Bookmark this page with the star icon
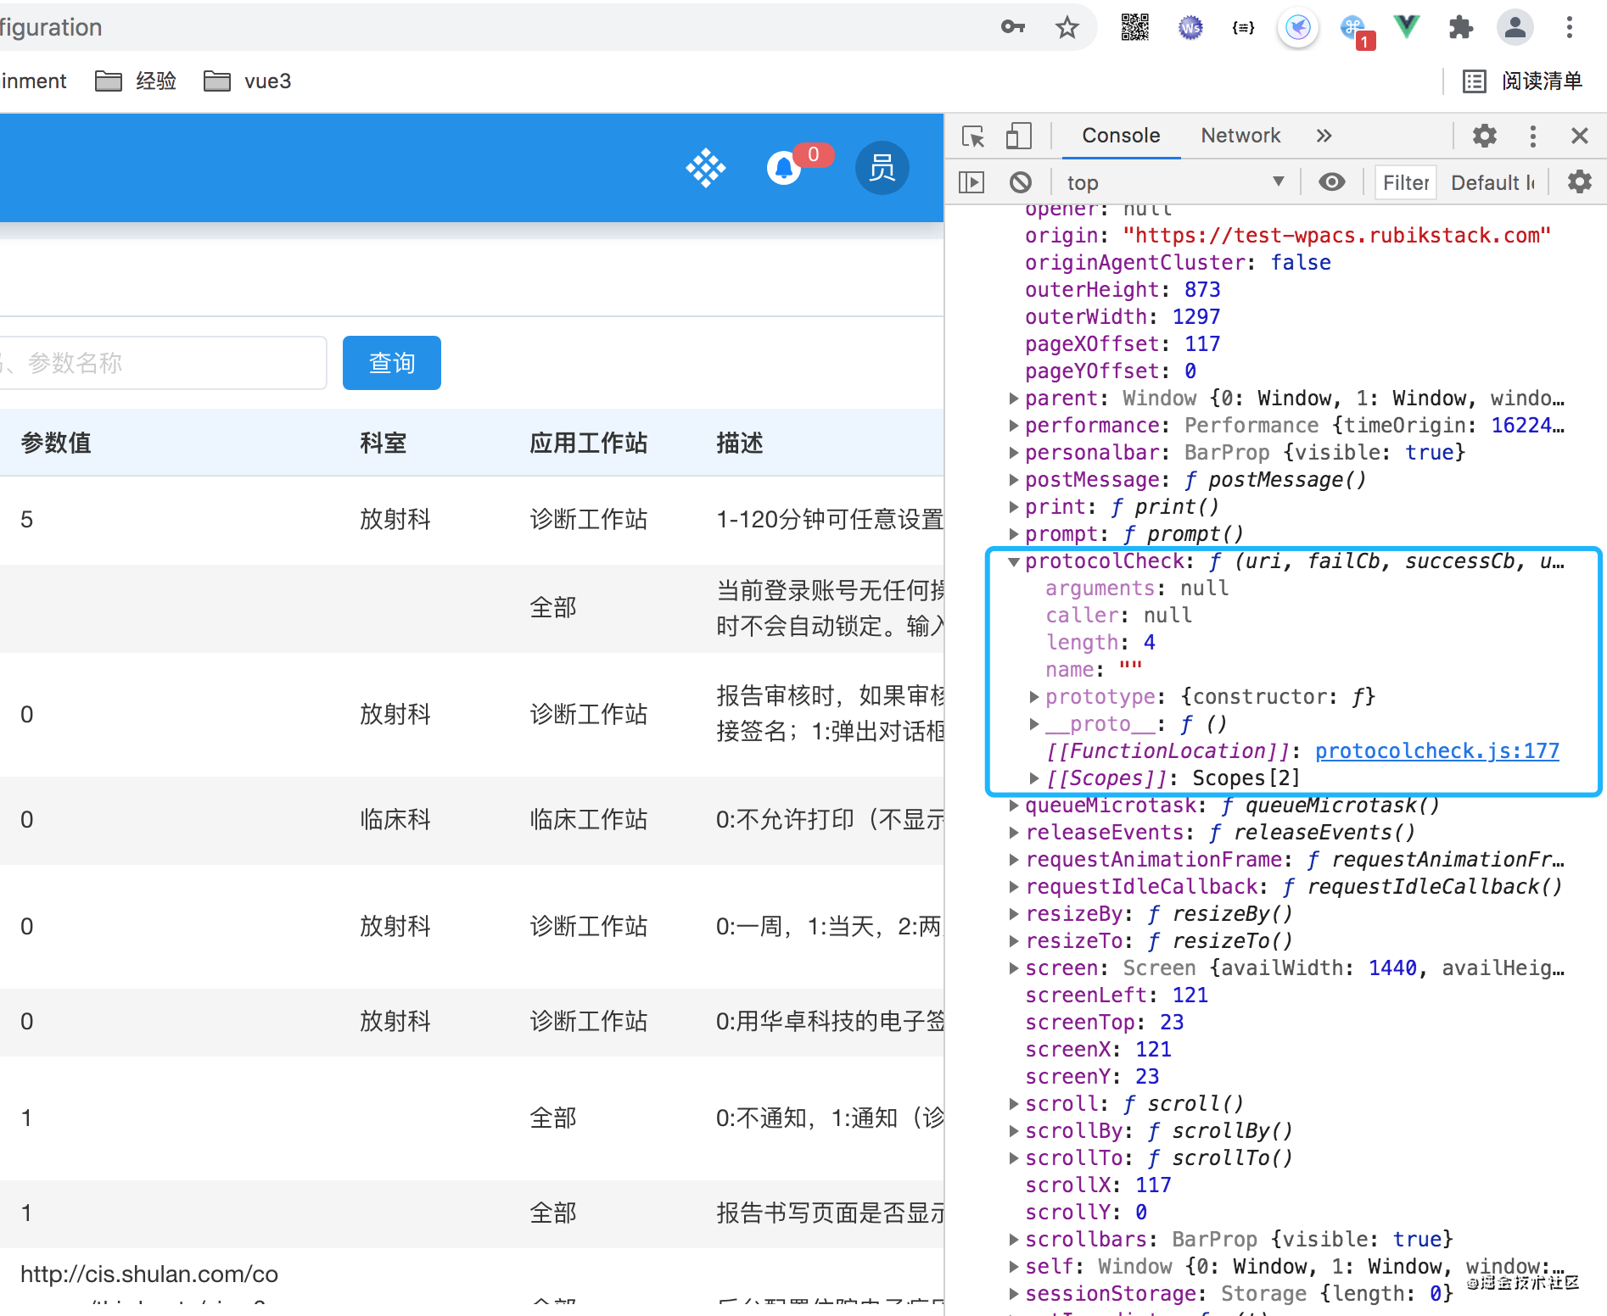1607x1316 pixels. (1067, 27)
